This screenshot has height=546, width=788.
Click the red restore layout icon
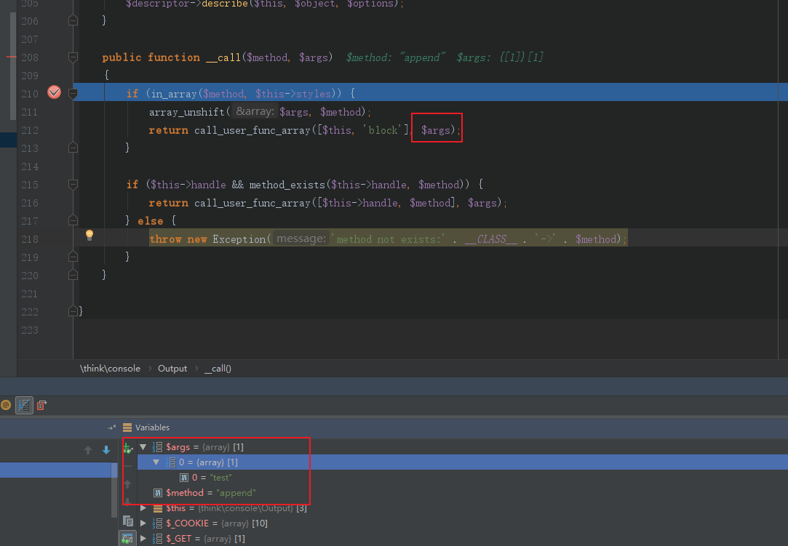(41, 405)
